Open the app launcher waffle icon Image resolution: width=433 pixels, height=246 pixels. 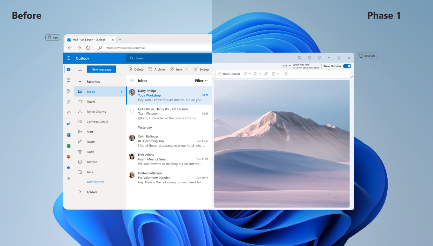click(x=69, y=58)
